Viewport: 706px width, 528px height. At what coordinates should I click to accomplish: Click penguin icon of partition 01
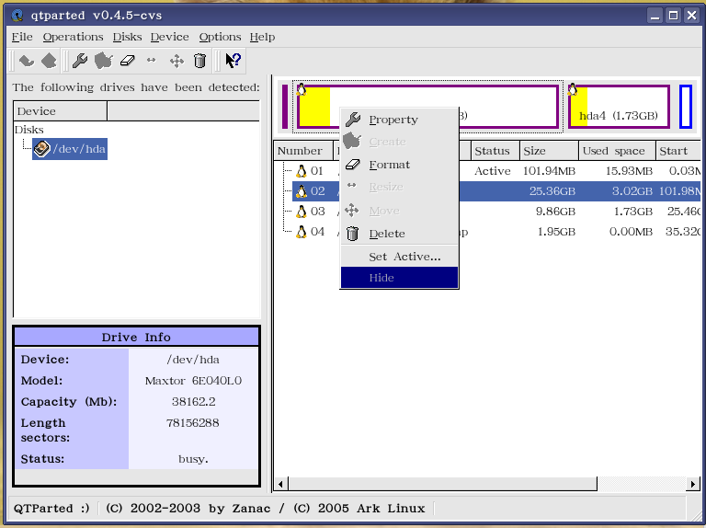302,171
